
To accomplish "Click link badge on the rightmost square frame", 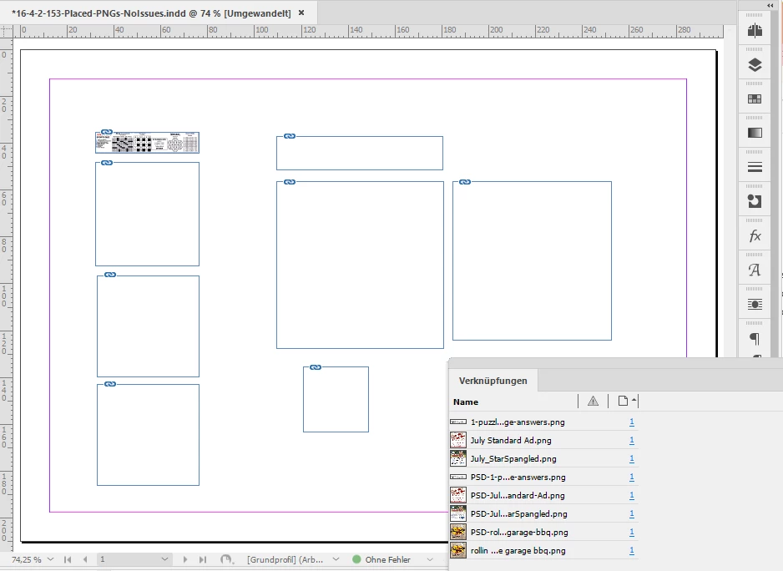I will point(465,182).
